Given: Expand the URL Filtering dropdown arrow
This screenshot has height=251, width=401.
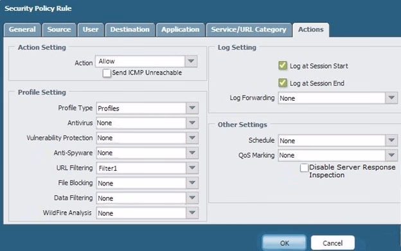Looking at the screenshot, I should click(x=192, y=168).
